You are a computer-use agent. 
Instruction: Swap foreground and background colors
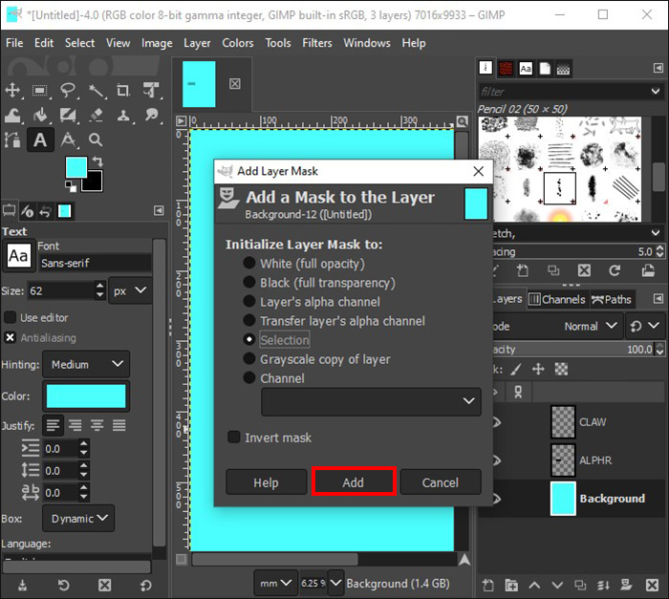97,161
